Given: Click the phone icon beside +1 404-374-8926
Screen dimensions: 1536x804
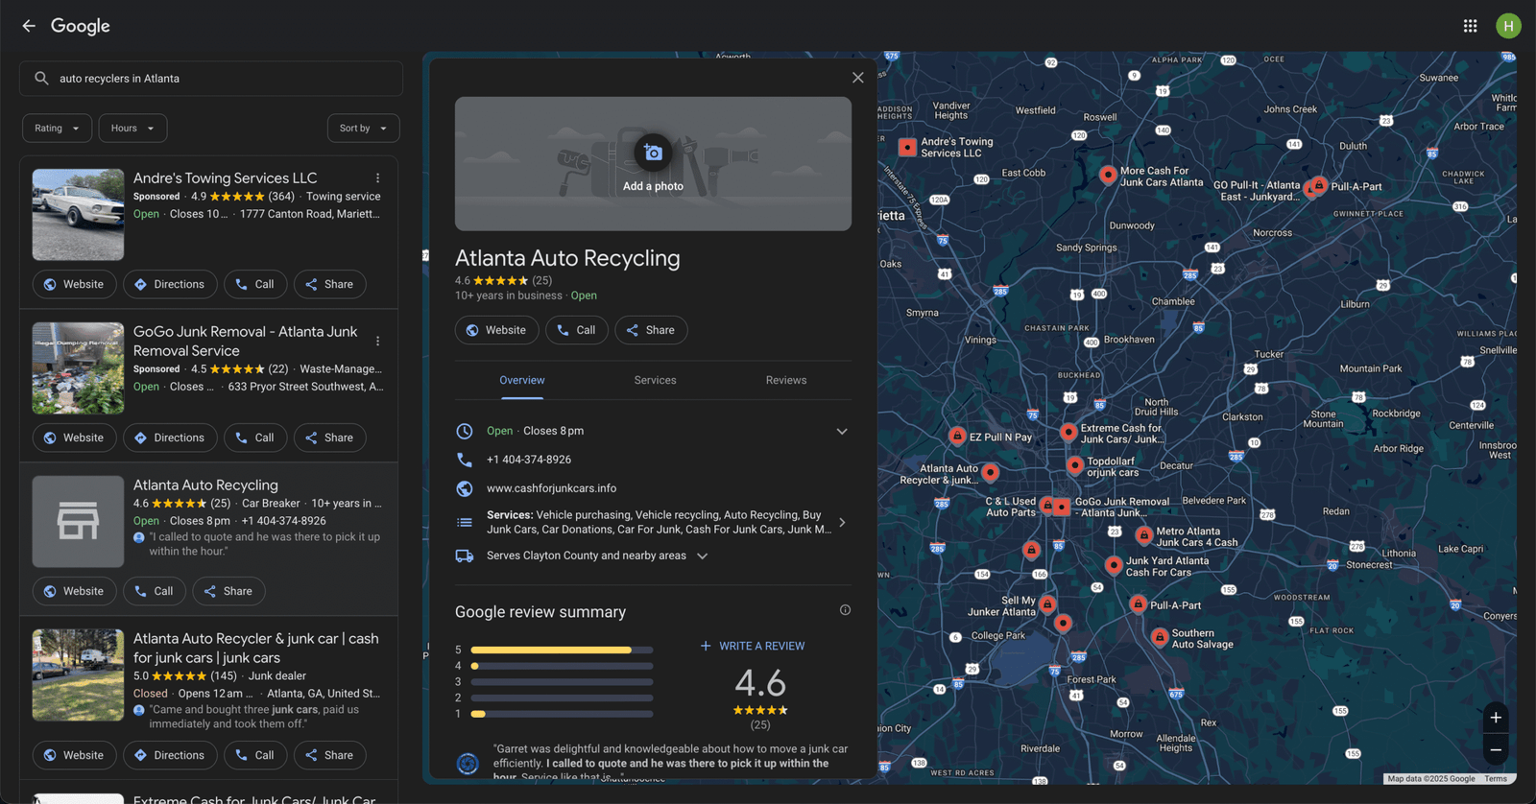Looking at the screenshot, I should click(x=465, y=460).
